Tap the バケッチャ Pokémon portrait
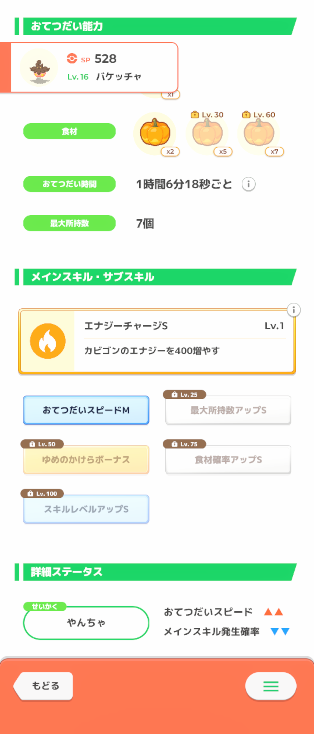Screen dimensions: 314x734 (39, 68)
